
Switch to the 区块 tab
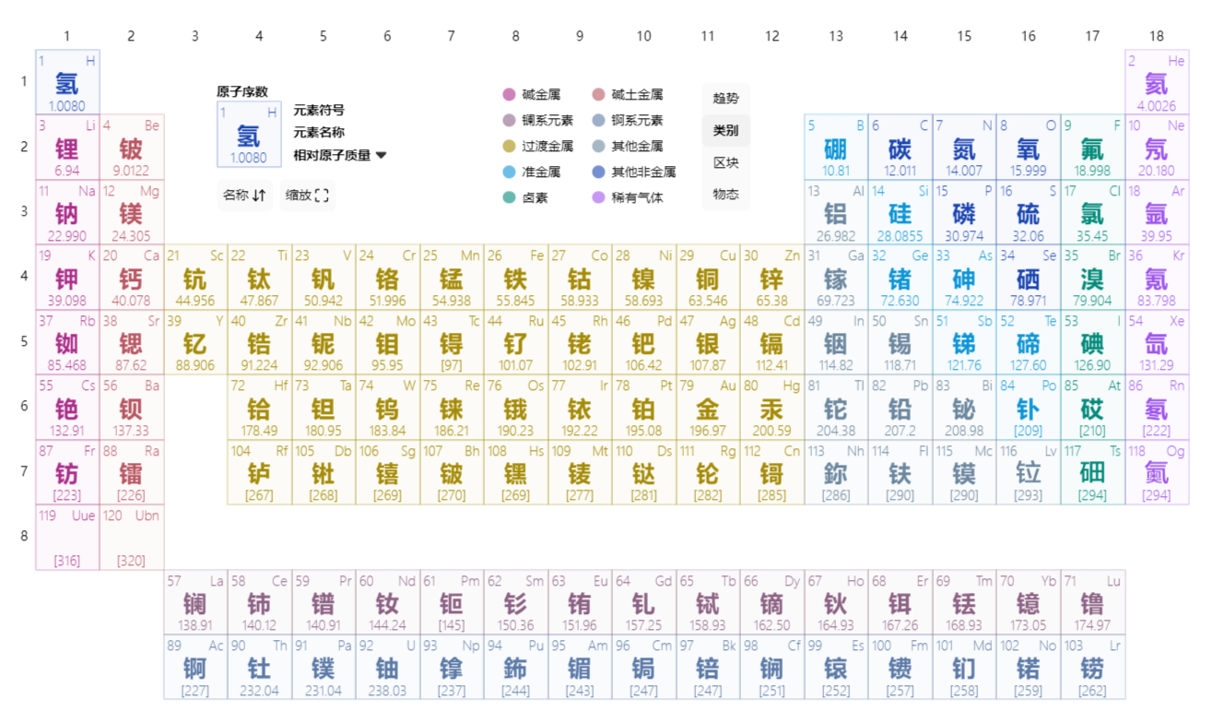tap(725, 163)
